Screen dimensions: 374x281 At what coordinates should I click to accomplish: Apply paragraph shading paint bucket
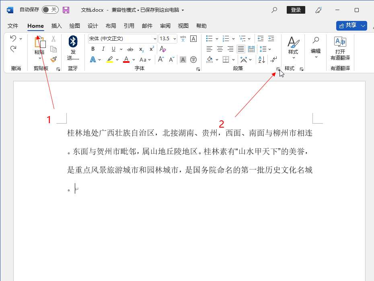coord(210,60)
